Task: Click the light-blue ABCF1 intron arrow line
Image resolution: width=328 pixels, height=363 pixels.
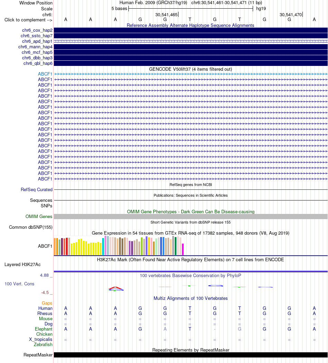Action: click(x=191, y=74)
